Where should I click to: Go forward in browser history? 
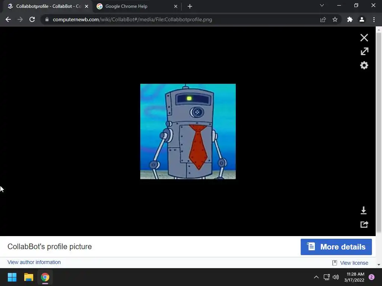(x=20, y=19)
